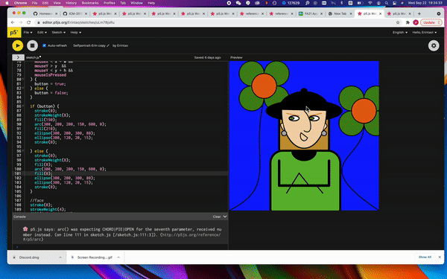
Task: Open a new Chrome tab with plus
Action: [419, 13]
